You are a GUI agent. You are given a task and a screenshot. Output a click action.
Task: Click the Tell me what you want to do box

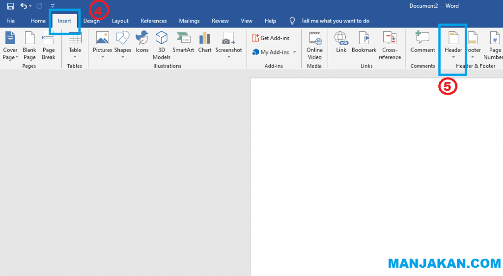click(335, 21)
